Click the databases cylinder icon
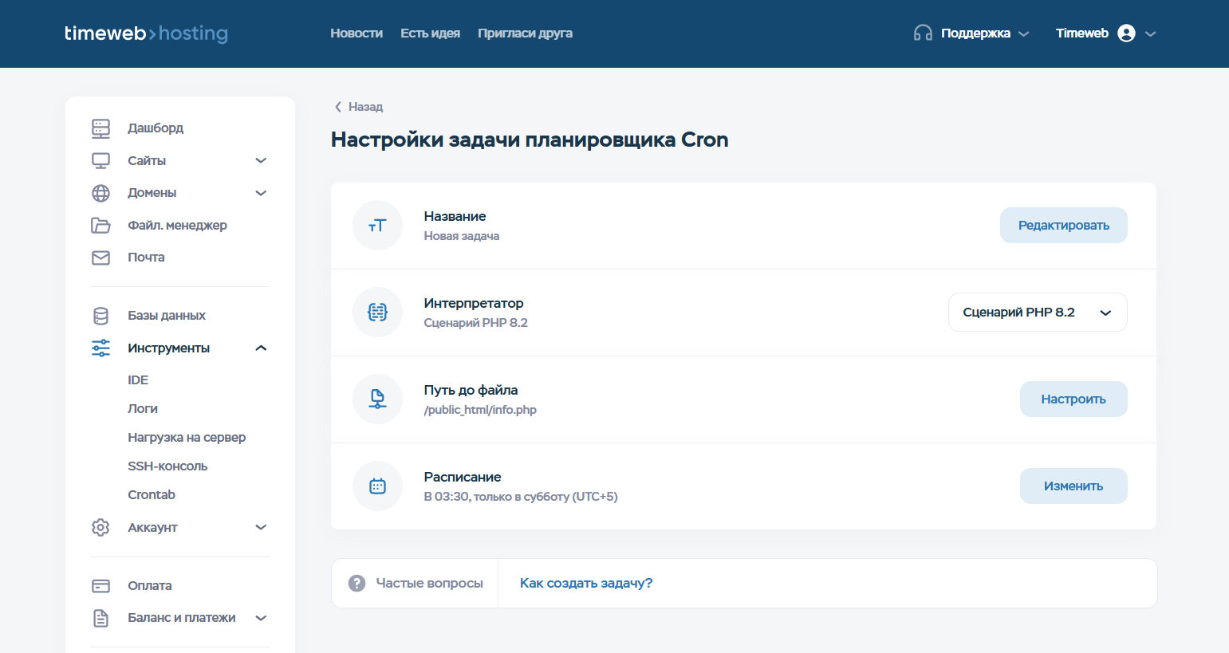1229x653 pixels. [100, 316]
